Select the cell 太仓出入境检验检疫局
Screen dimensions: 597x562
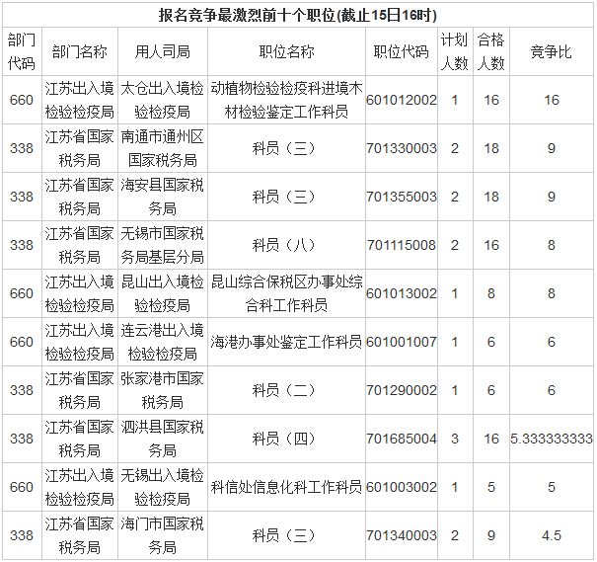point(163,100)
